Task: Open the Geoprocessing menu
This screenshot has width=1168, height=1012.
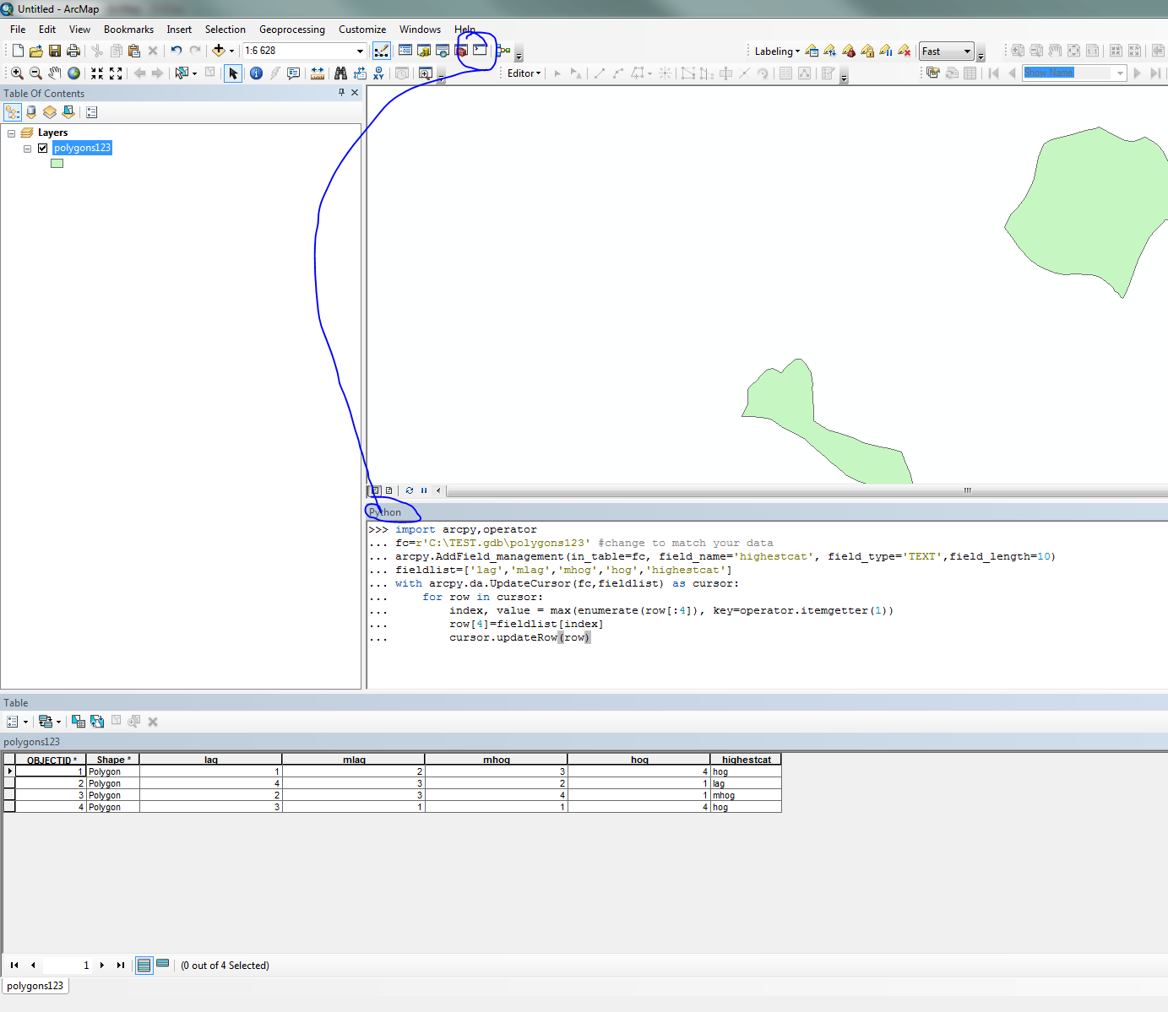Action: (x=292, y=30)
